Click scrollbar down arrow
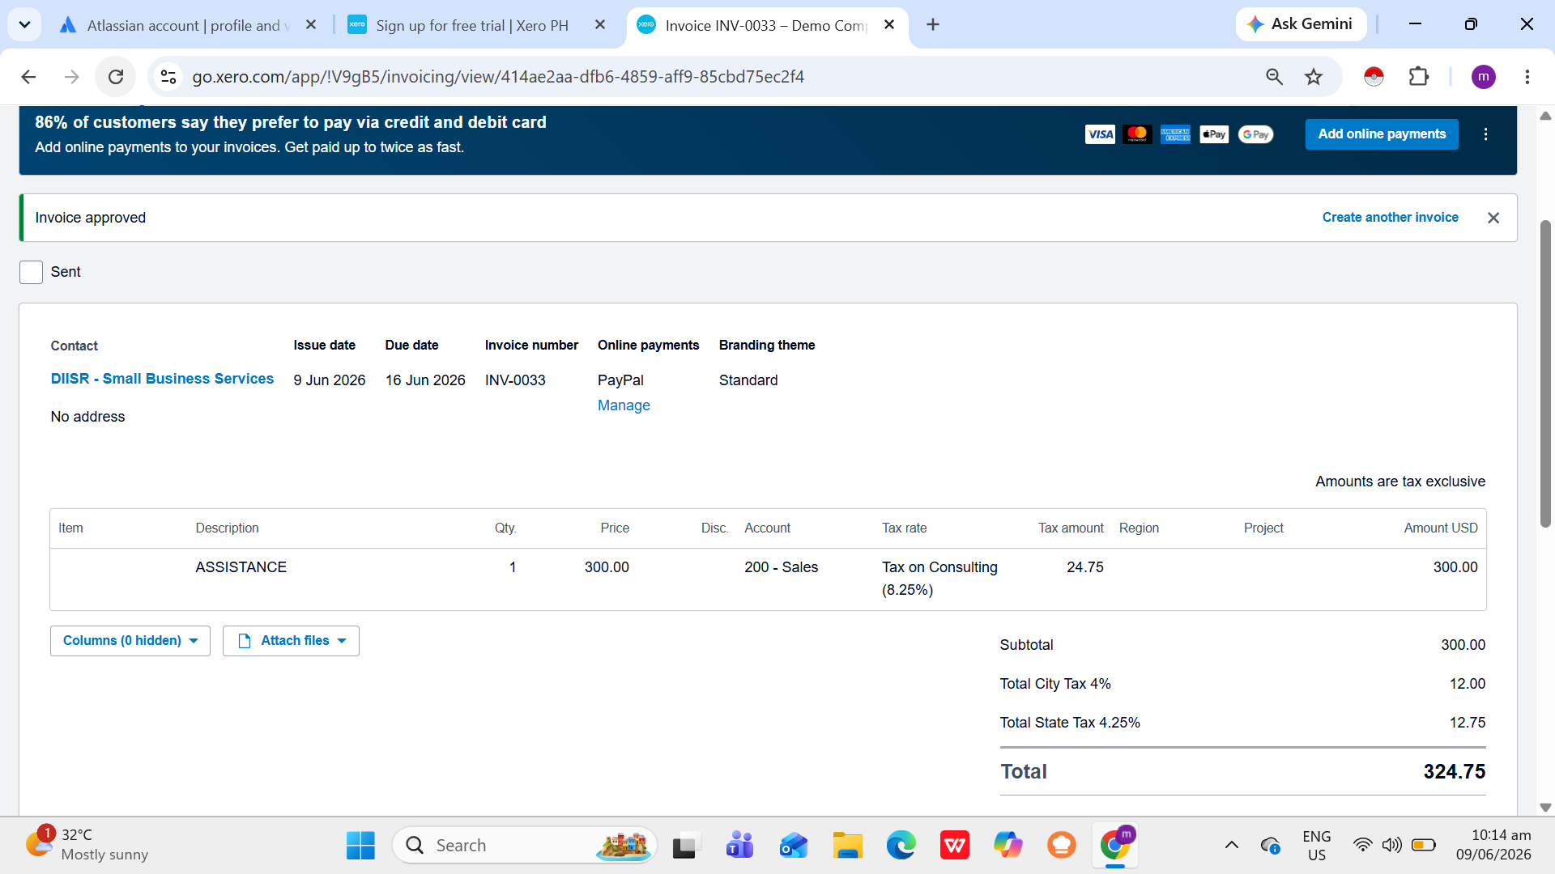Screen dimensions: 1555x874 1545,807
